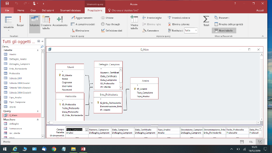272x153 pixels.
Task: Select design view icon in status bar
Action: [260, 142]
